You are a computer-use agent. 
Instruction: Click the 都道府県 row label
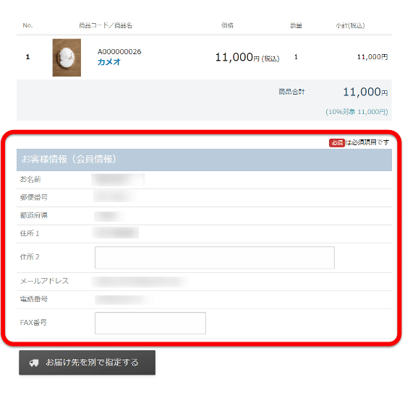click(x=34, y=215)
